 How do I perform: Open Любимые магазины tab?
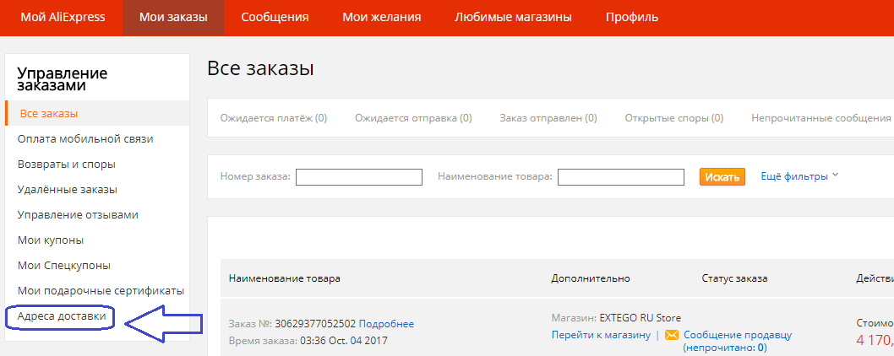[x=513, y=18]
